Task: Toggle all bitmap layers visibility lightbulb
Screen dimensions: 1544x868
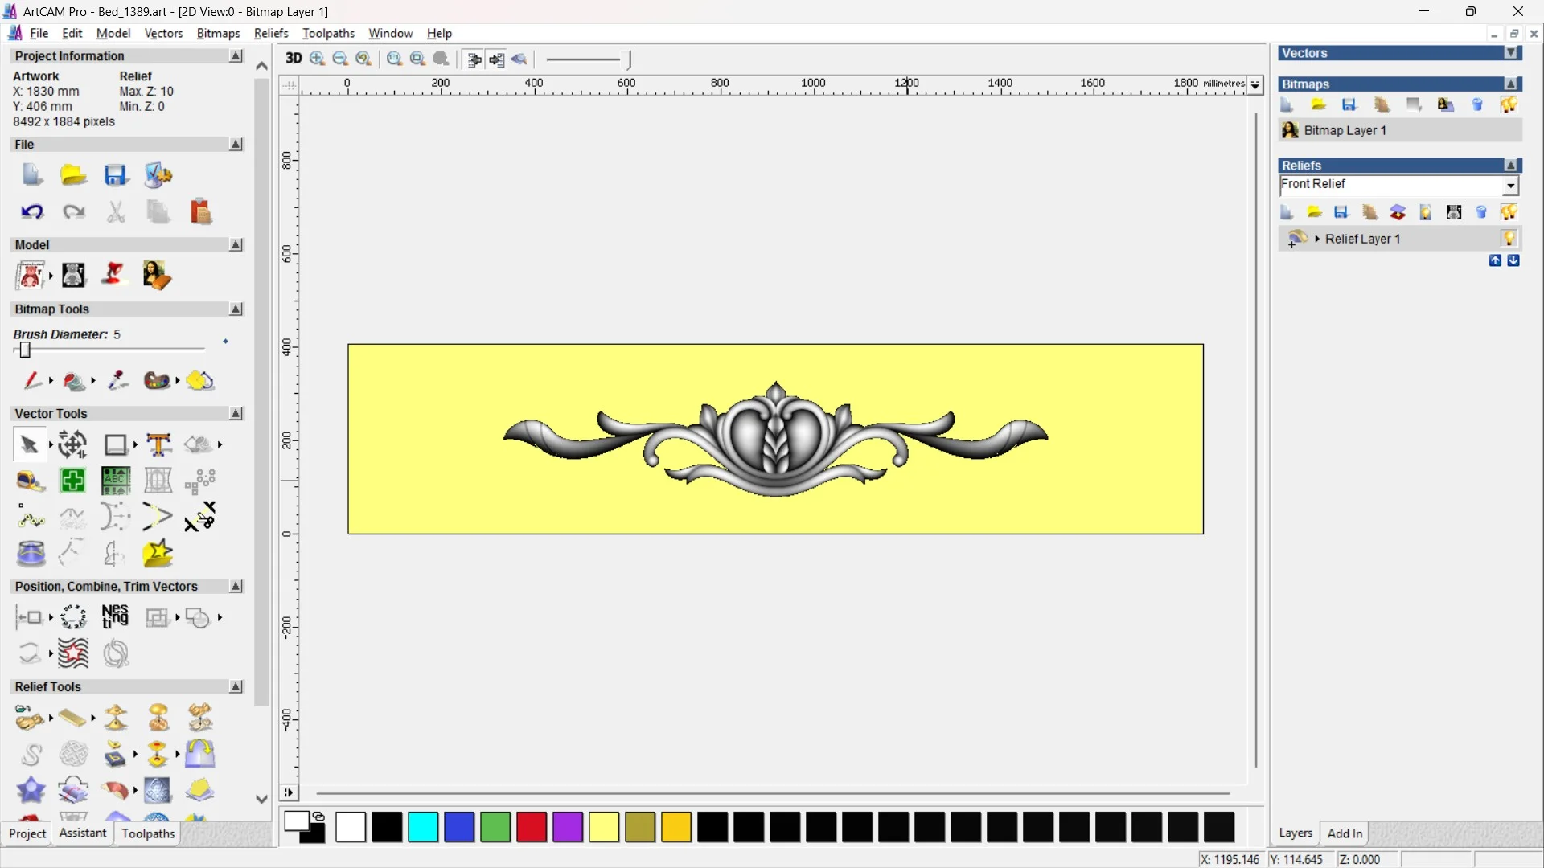Action: 1509,104
